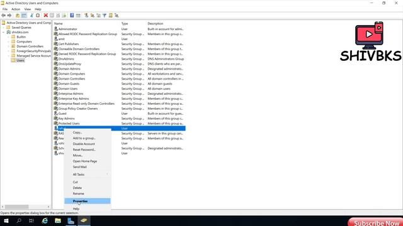Choose Cut in the context menu

[88, 182]
